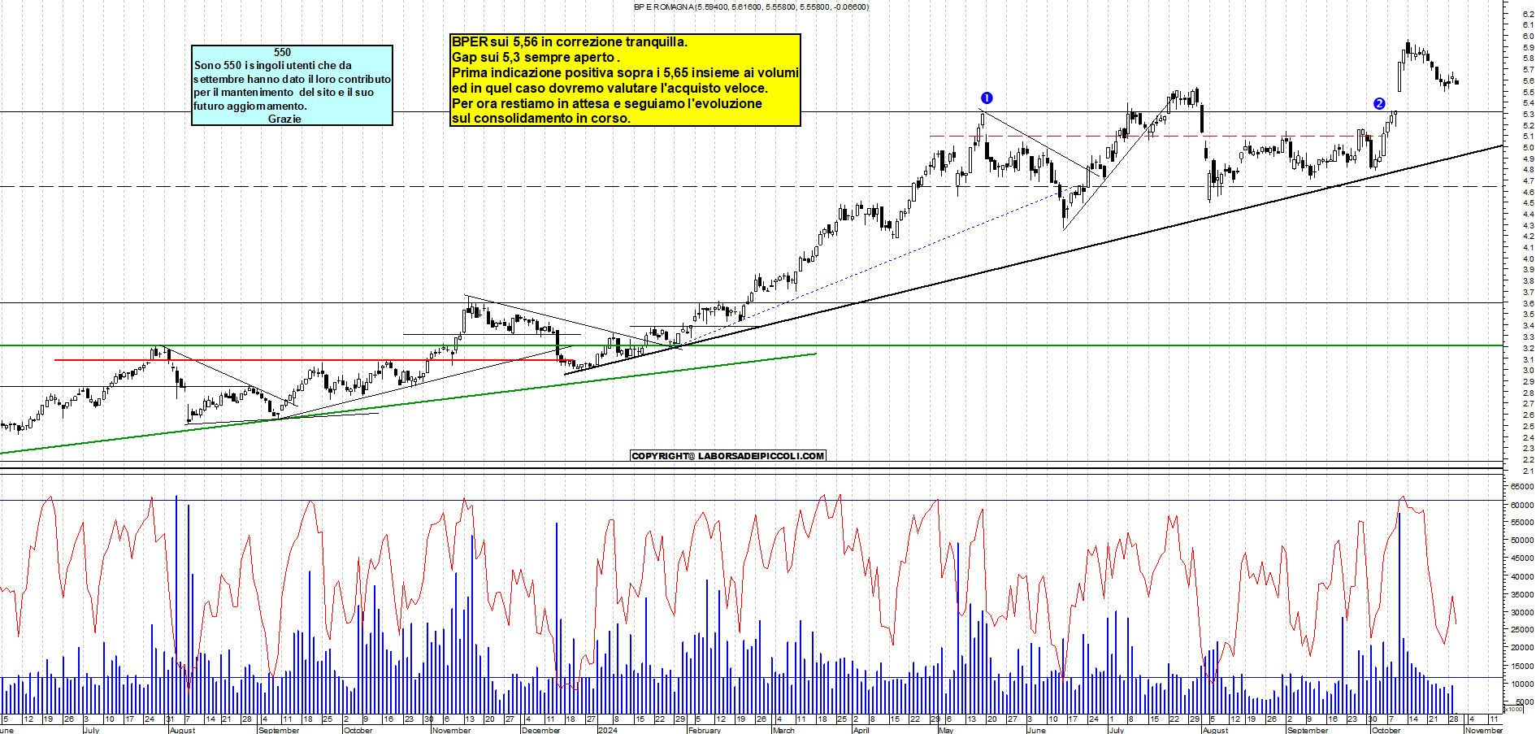Click the 65000 volume scale label

1522,486
